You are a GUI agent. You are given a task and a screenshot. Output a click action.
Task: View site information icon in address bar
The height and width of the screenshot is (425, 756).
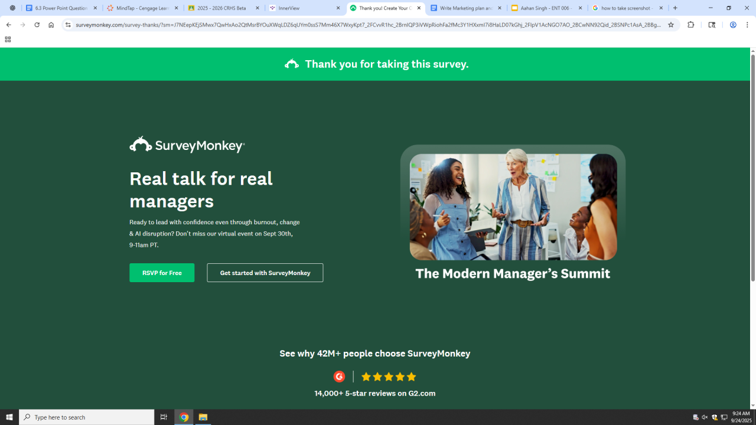pos(68,25)
